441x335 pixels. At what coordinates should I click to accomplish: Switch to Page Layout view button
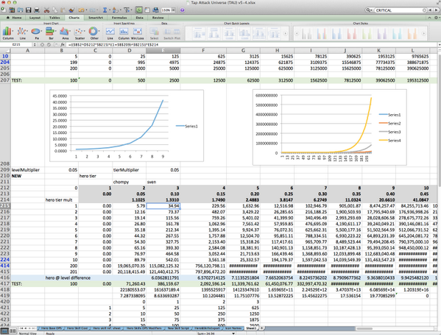[x=13, y=331]
